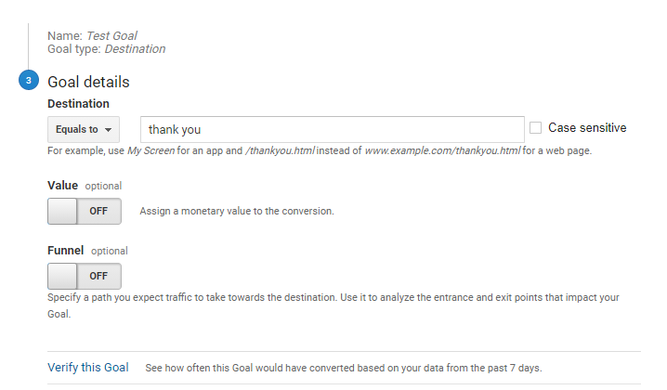The height and width of the screenshot is (390, 667).
Task: Click the Case sensitive label text
Action: pos(587,127)
